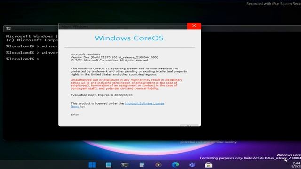Click the red Unauthorized use warning paragraph

[x=127, y=84]
